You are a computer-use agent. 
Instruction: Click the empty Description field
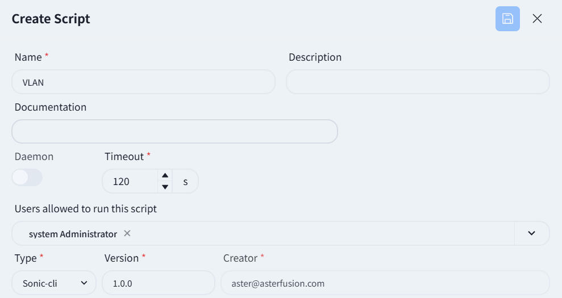pyautogui.click(x=418, y=82)
